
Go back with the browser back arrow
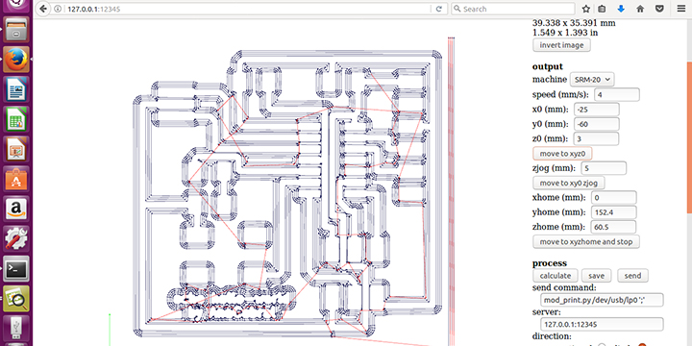[x=43, y=9]
